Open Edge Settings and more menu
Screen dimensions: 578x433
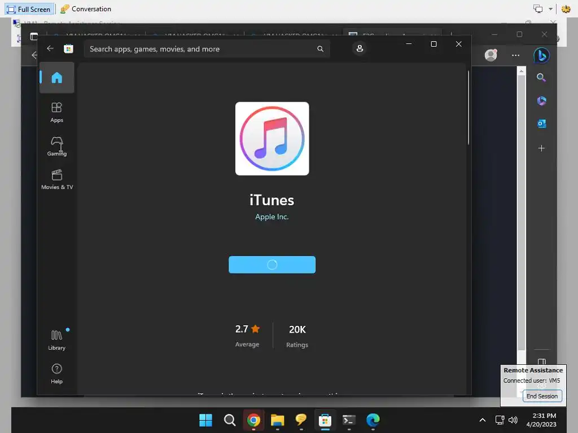[516, 56]
